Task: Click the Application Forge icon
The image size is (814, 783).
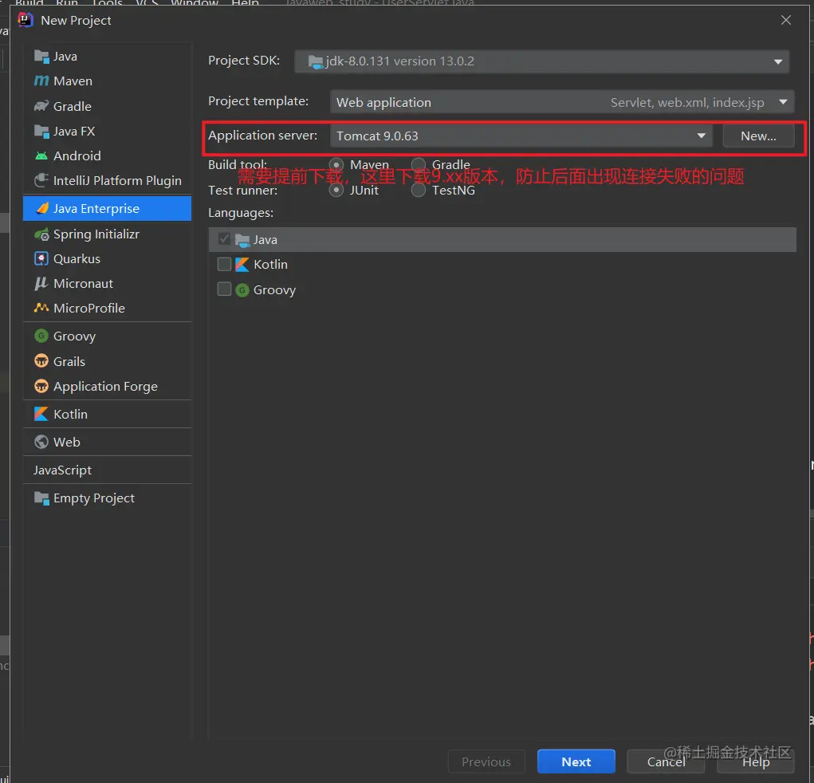Action: 41,386
